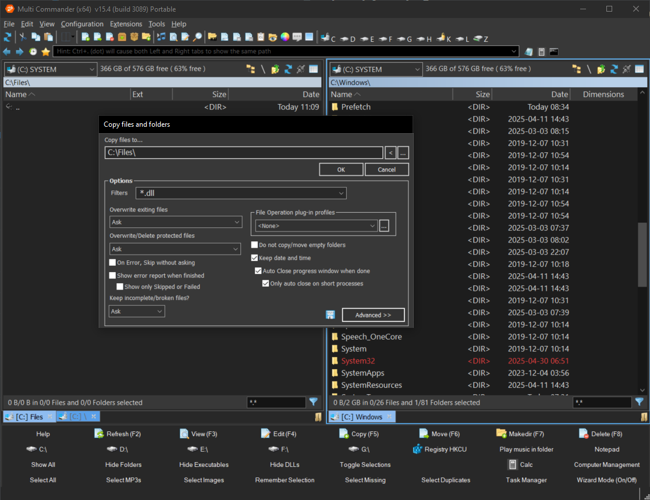This screenshot has width=650, height=500.
Task: Open the Configuration menu
Action: (82, 24)
